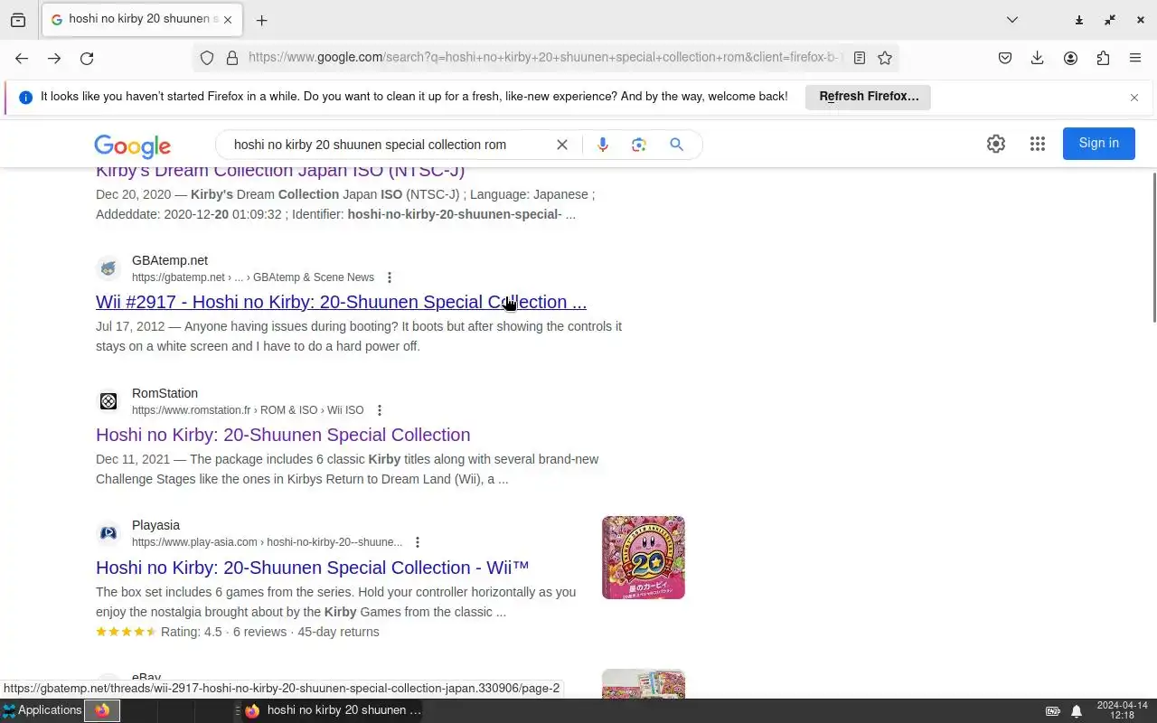Open more options for RomStation result

pos(380,410)
